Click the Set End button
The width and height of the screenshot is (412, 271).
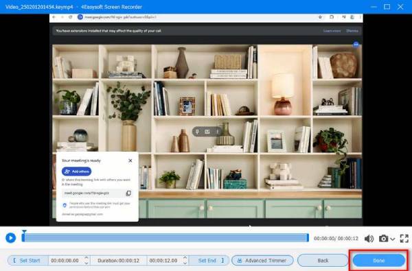click(x=209, y=261)
